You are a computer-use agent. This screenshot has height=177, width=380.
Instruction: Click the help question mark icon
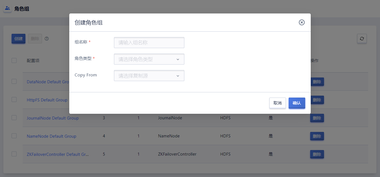point(47,39)
